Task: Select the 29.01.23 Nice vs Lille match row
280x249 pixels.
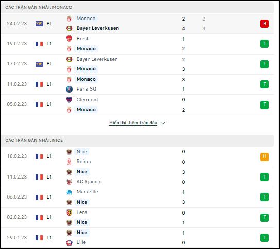Action: tap(137, 238)
